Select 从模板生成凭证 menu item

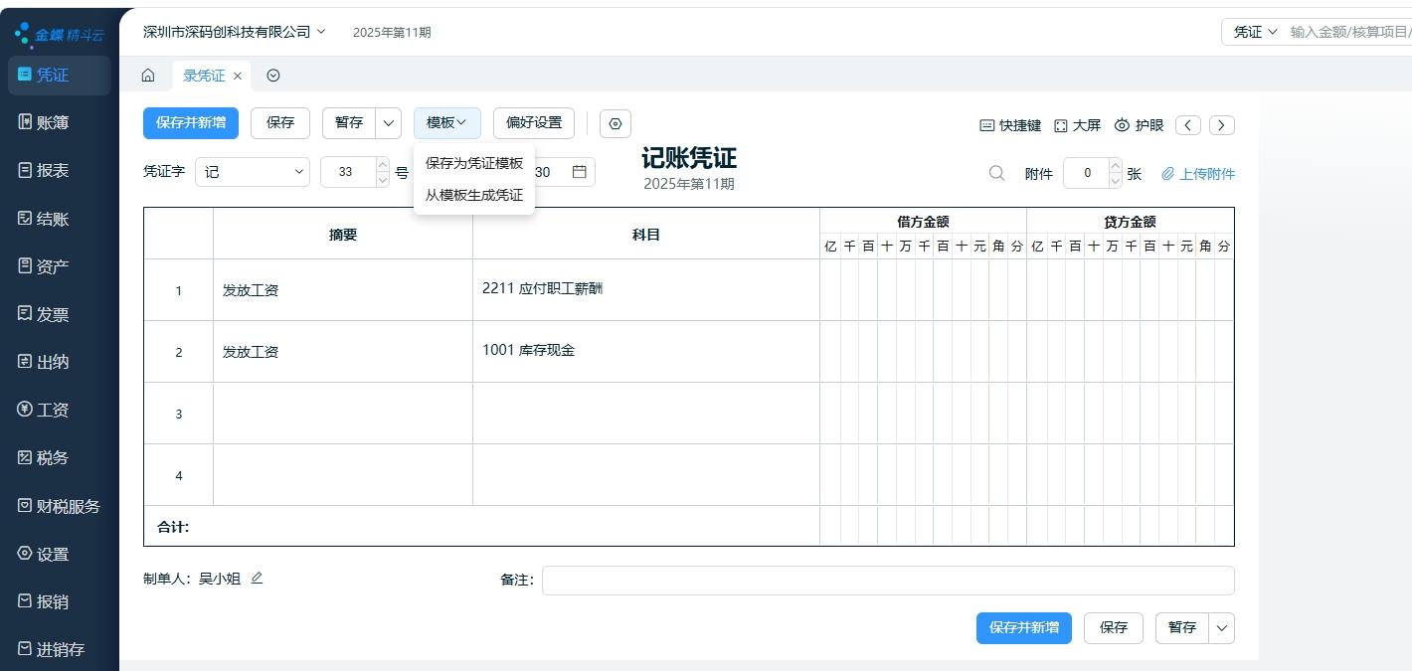click(x=474, y=195)
